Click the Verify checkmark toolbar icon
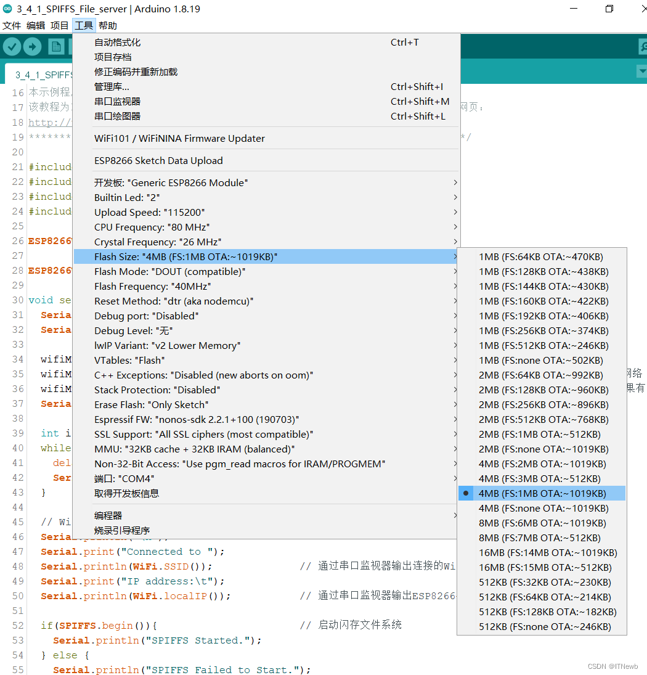The width and height of the screenshot is (647, 675). (x=12, y=46)
